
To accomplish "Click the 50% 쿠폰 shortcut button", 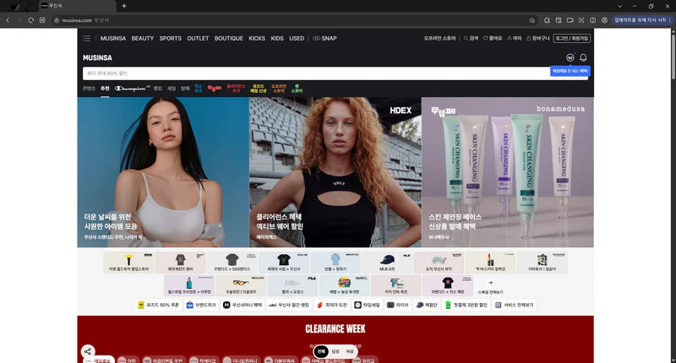I will [x=158, y=305].
